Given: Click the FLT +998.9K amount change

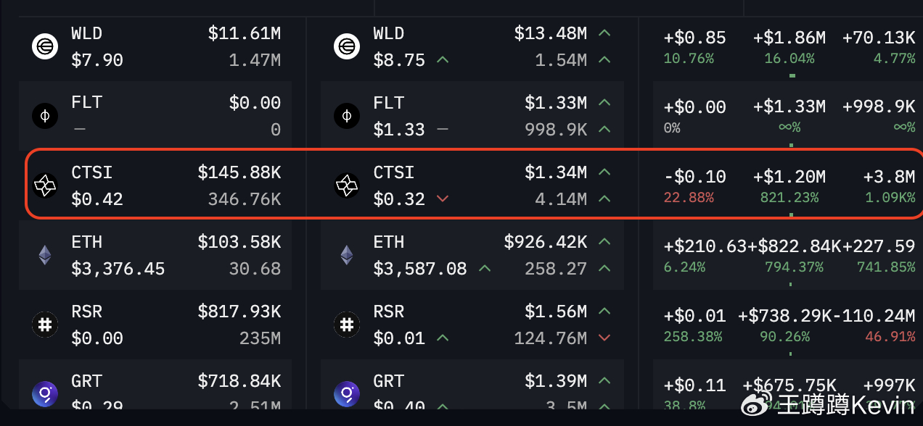Looking at the screenshot, I should (879, 107).
